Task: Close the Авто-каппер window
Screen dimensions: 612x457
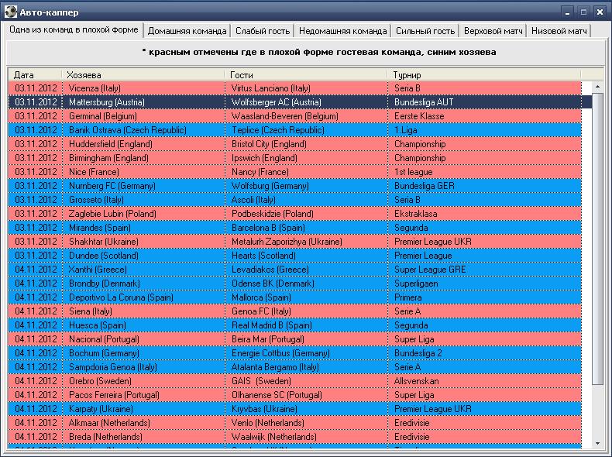Action: (600, 12)
